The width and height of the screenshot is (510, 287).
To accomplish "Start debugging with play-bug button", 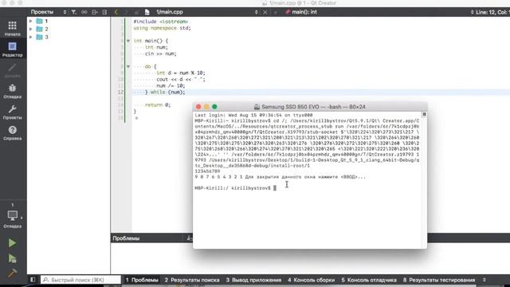I will coord(12,258).
